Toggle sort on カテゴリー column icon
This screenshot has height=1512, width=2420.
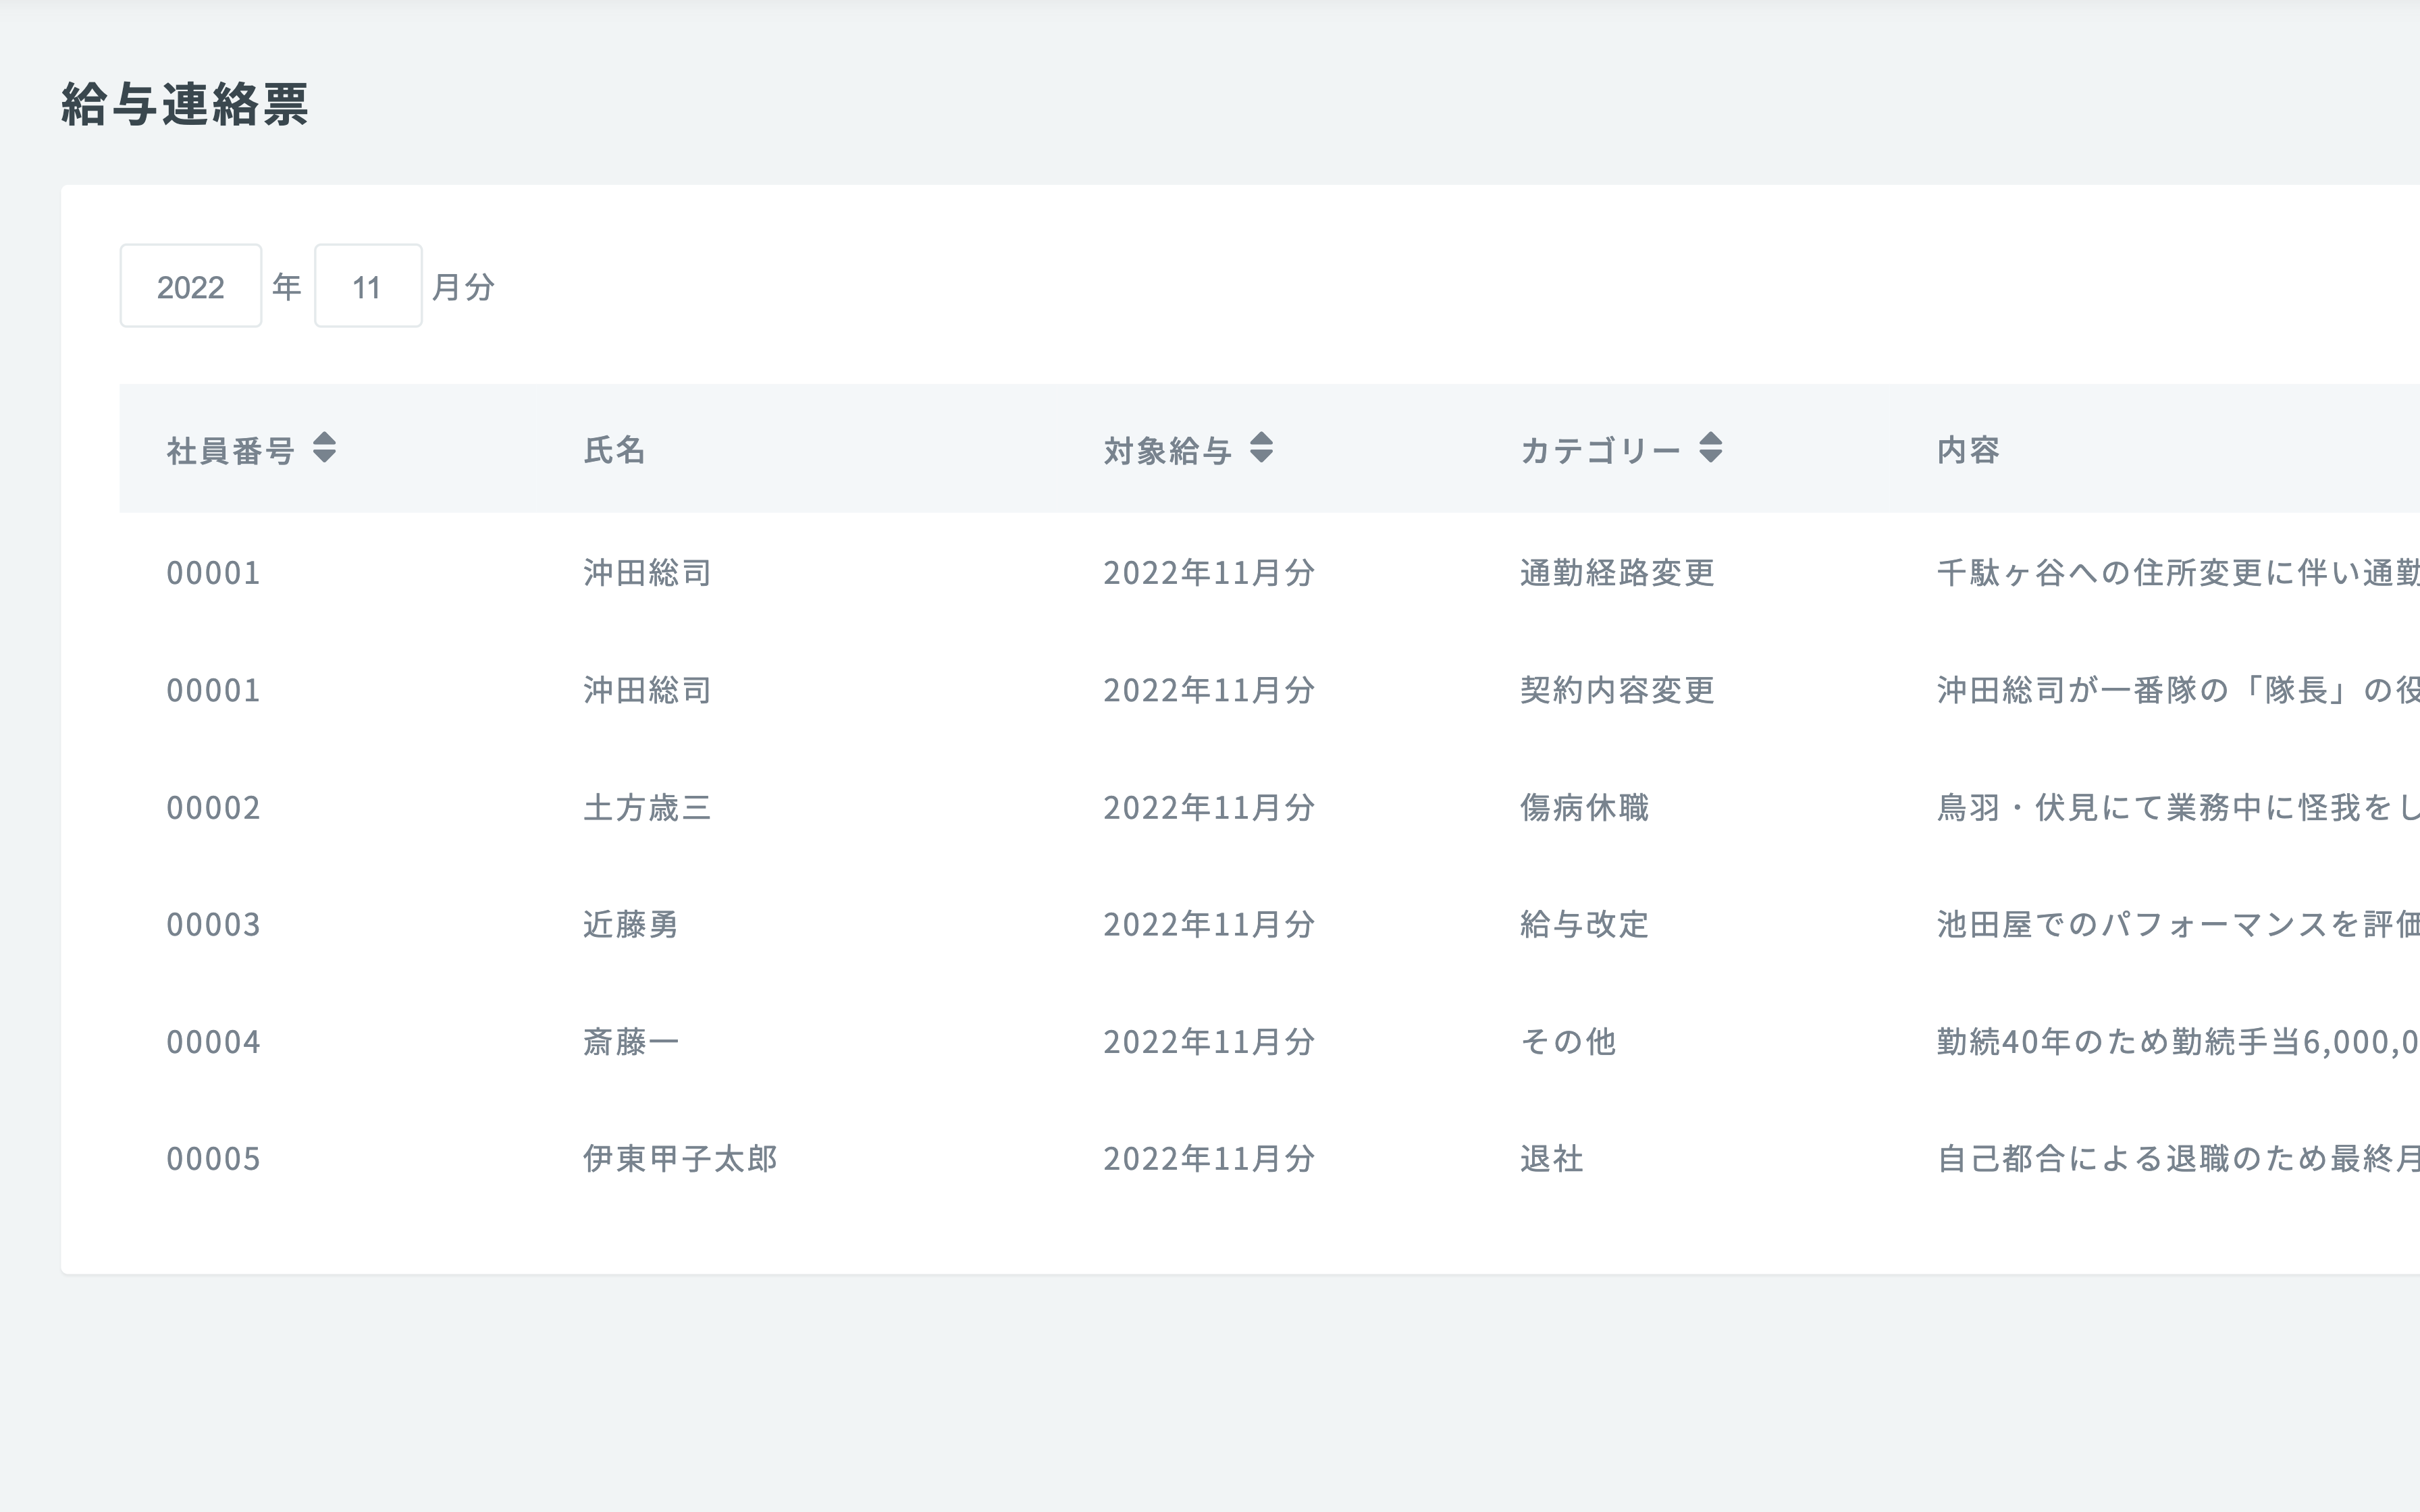click(x=1710, y=447)
